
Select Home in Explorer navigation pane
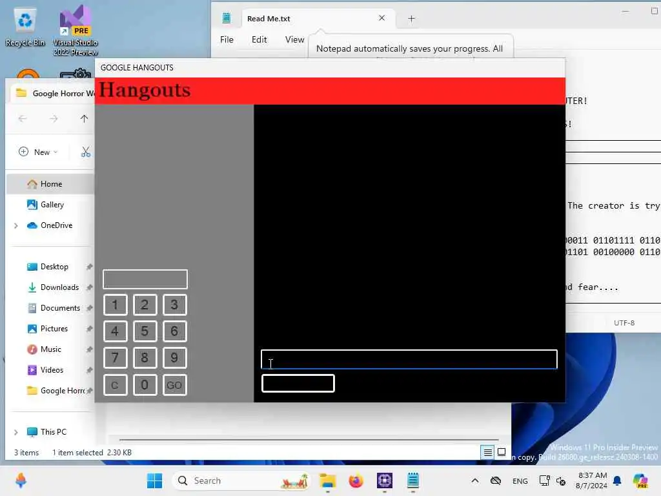click(51, 184)
